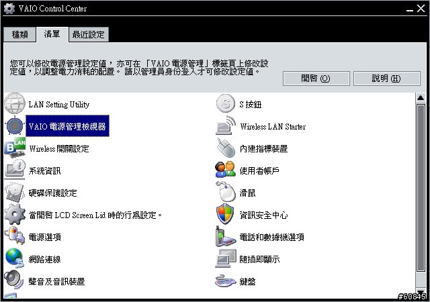Minimize the VAIO Control Center window
430x302 pixels.
[x=410, y=9]
